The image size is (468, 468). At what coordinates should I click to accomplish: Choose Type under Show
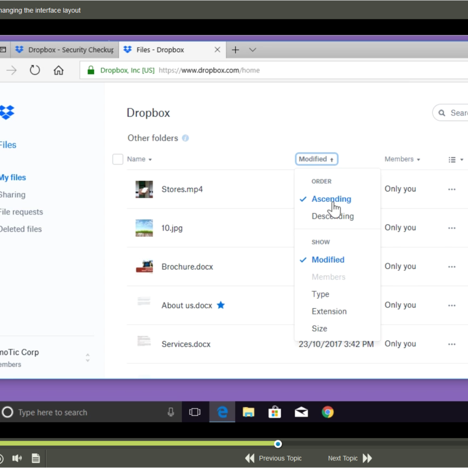pos(320,294)
